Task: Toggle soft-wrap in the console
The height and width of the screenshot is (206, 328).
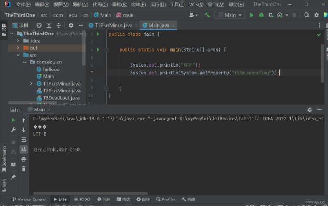Action: pos(23,140)
